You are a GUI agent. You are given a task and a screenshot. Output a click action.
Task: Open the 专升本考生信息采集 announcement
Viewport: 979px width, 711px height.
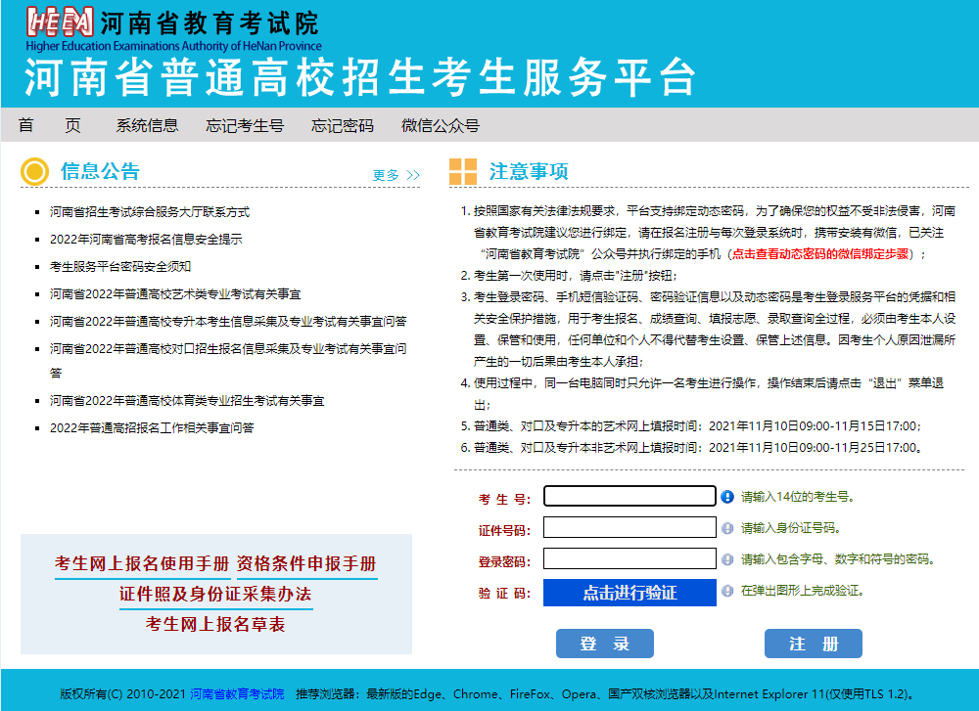[x=228, y=322]
